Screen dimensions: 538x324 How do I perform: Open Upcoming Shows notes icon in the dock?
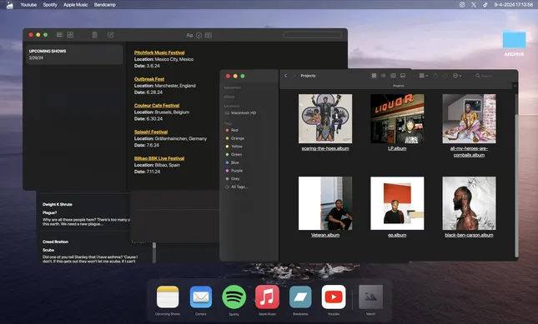(168, 297)
